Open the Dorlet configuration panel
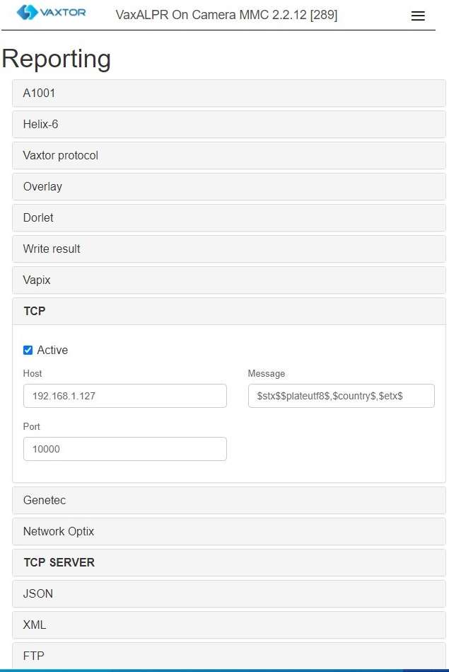The image size is (449, 672). [224, 217]
